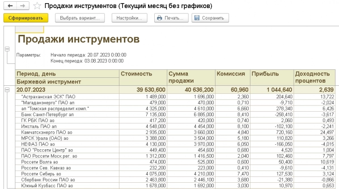Select Банк Санкт-Петербург profit -258,410

[272, 114]
